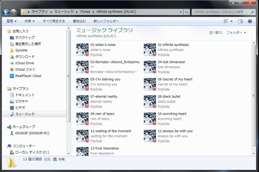This screenshot has width=259, height=172.
Task: Select the 06-Secret of my heart thumbnail
Action: click(x=150, y=84)
